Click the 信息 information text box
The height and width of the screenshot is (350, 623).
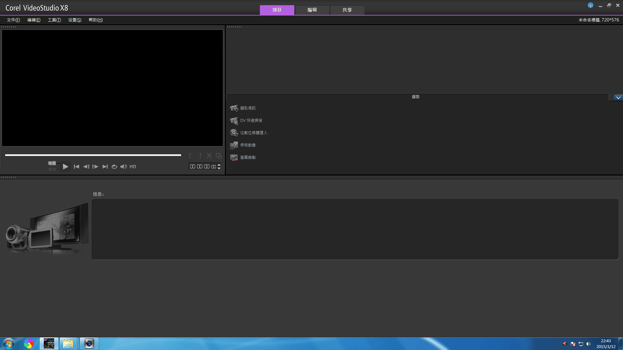click(355, 229)
